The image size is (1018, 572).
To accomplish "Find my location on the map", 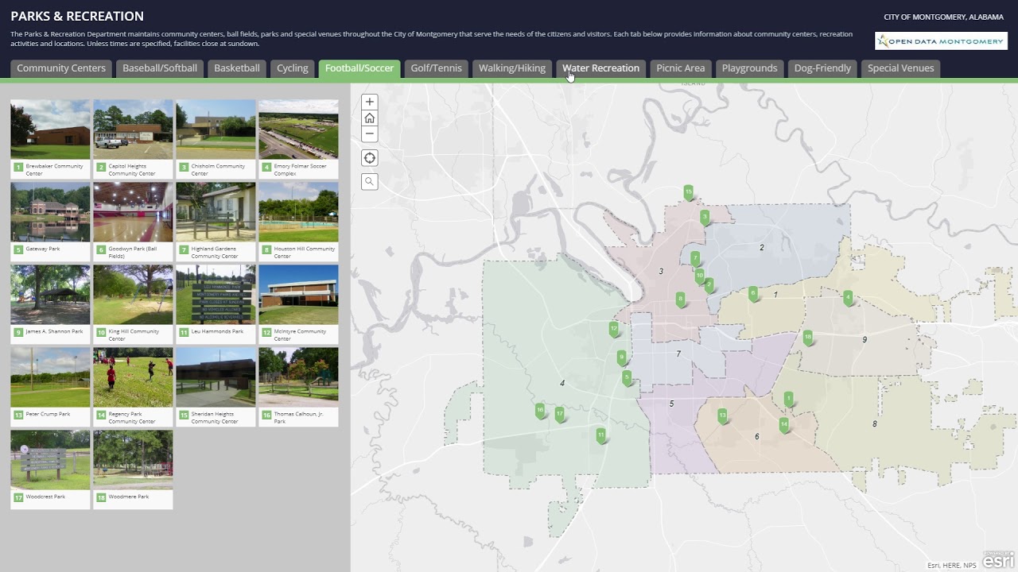I will pos(369,157).
